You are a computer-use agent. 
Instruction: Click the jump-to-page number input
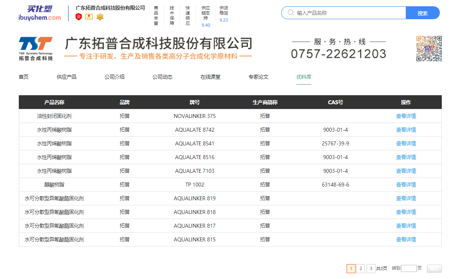coord(409,268)
